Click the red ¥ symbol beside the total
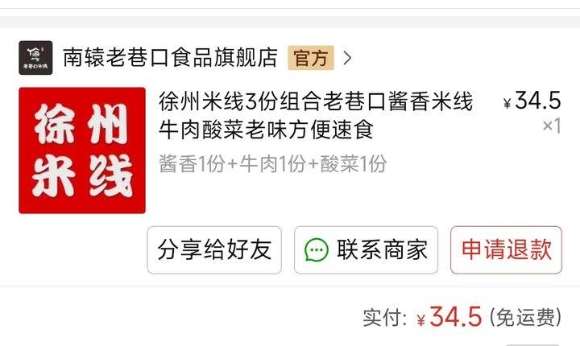This screenshot has height=346, width=580. [421, 320]
